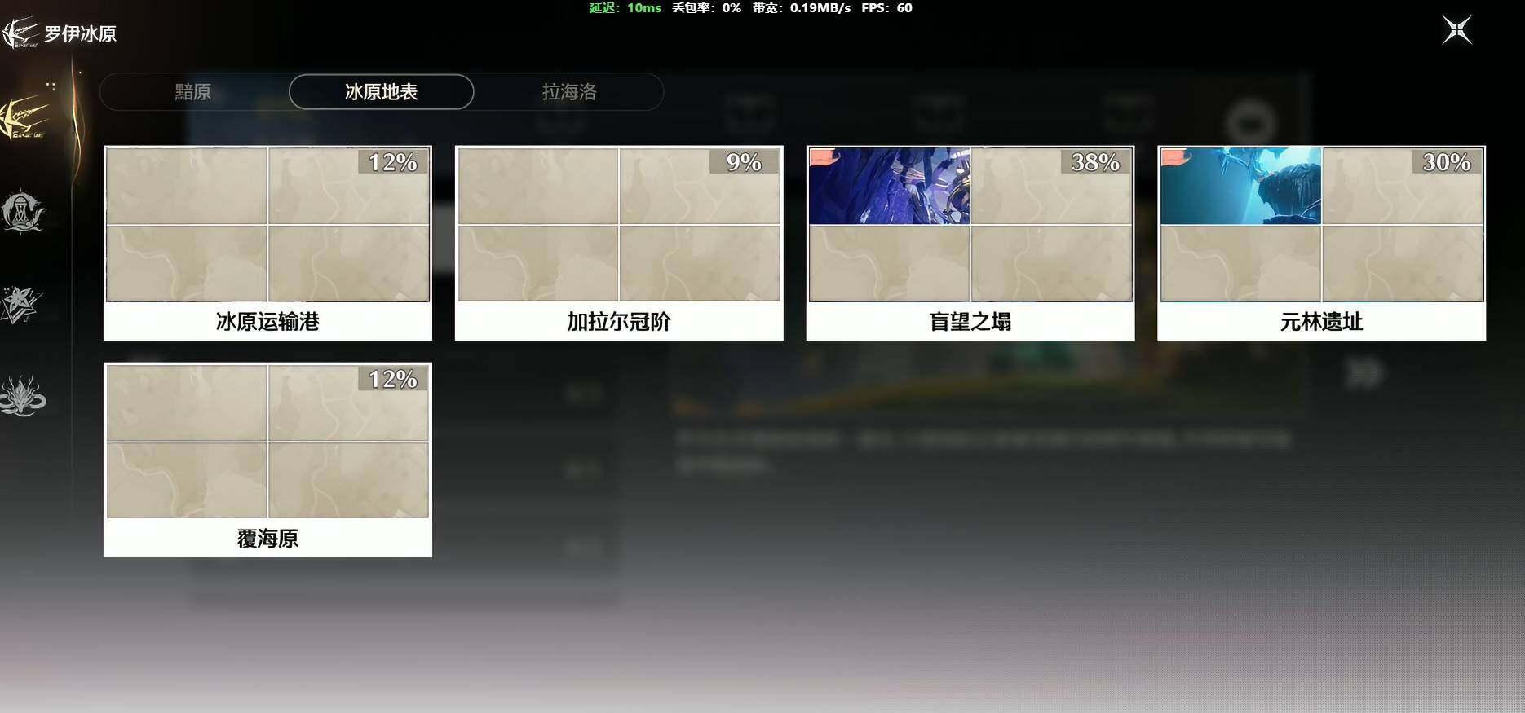Image resolution: width=1525 pixels, height=713 pixels.
Task: Click the 罗伊冰原 title text
Action: coord(80,33)
